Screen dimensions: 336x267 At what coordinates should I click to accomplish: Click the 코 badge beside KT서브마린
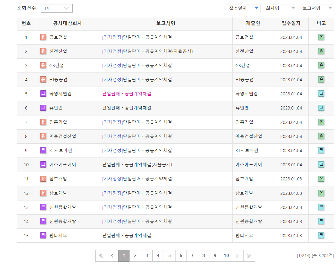pos(43,151)
